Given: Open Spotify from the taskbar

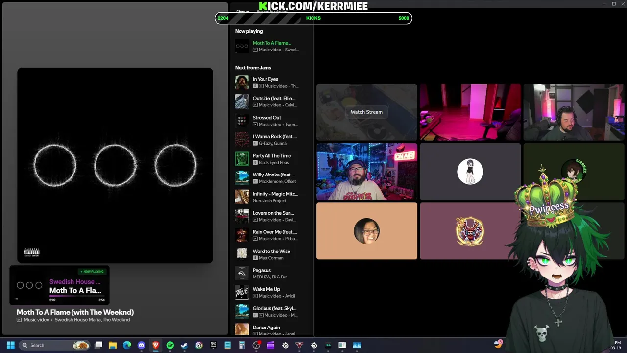Looking at the screenshot, I should coord(170,345).
